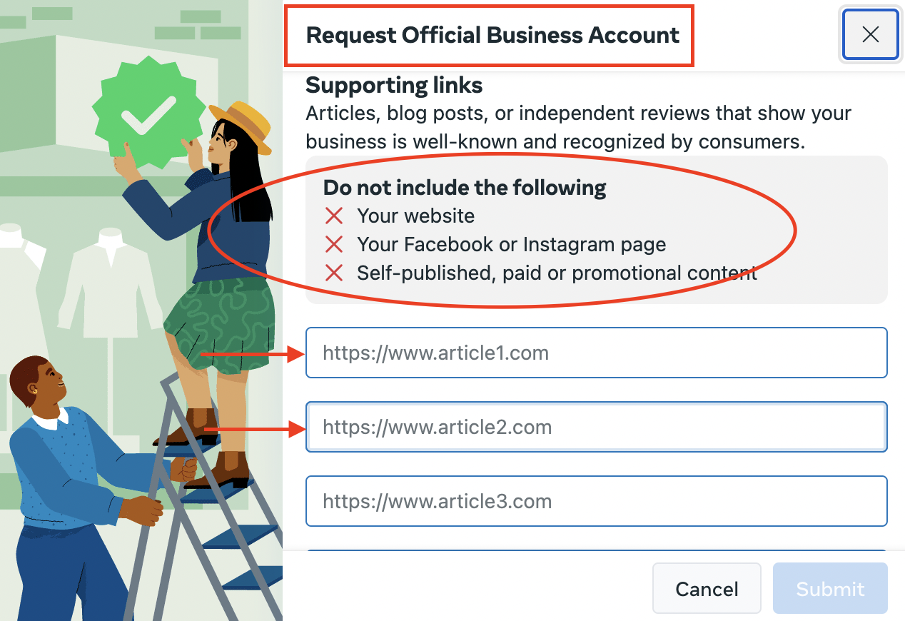Click the Do not include the following heading
This screenshot has height=621, width=905.
[465, 188]
